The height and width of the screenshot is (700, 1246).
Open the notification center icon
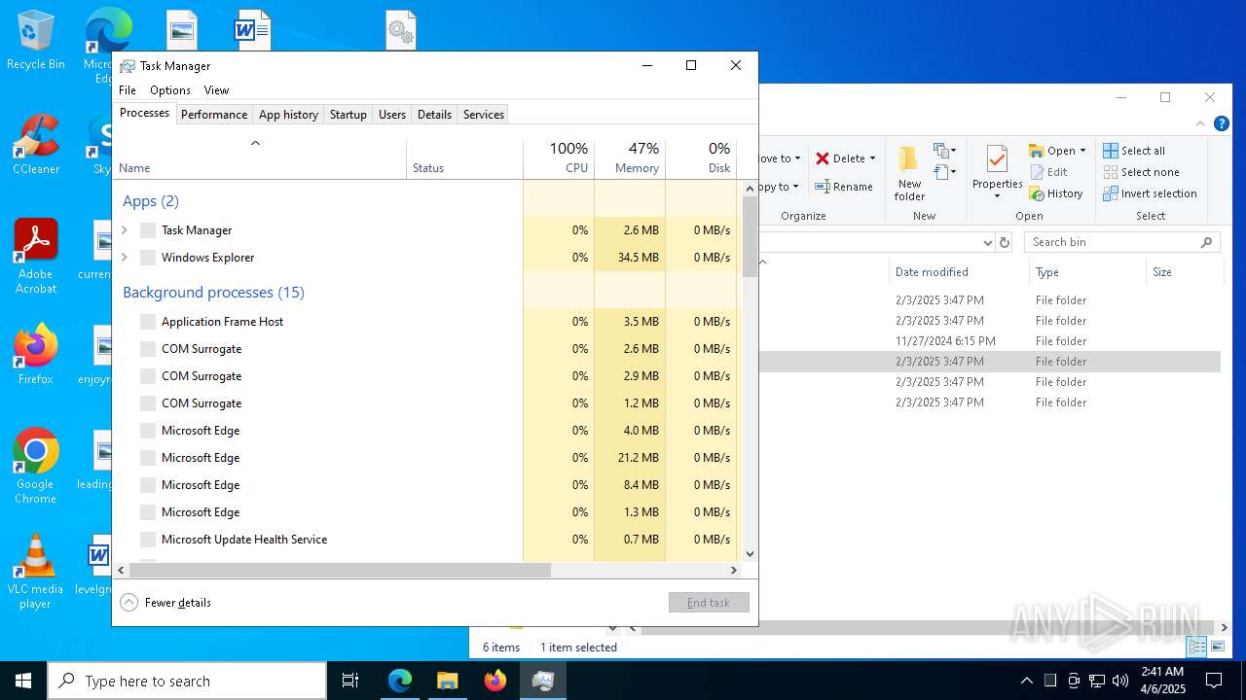(1214, 681)
